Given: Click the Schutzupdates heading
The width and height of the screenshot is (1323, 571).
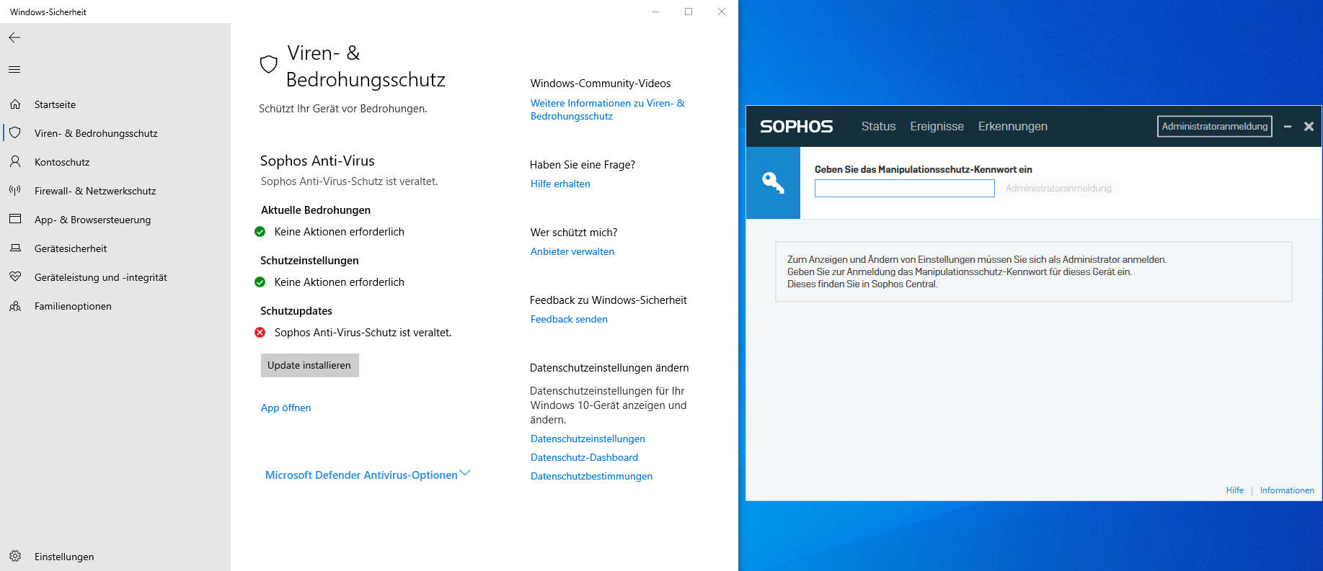Looking at the screenshot, I should point(296,311).
